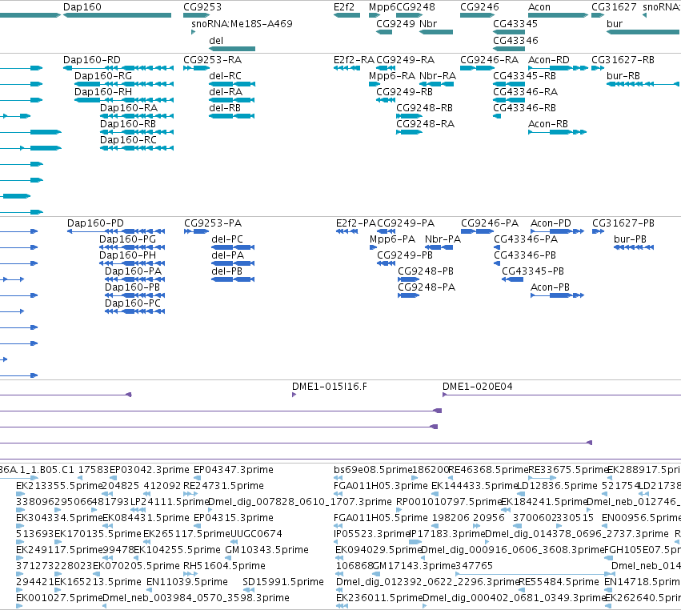The image size is (681, 610).
Task: Select the Dap160 gene arrow glyph
Action: click(x=118, y=15)
